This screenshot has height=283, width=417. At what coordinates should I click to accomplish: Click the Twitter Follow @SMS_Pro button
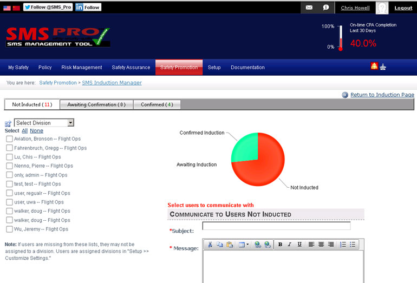coord(48,7)
